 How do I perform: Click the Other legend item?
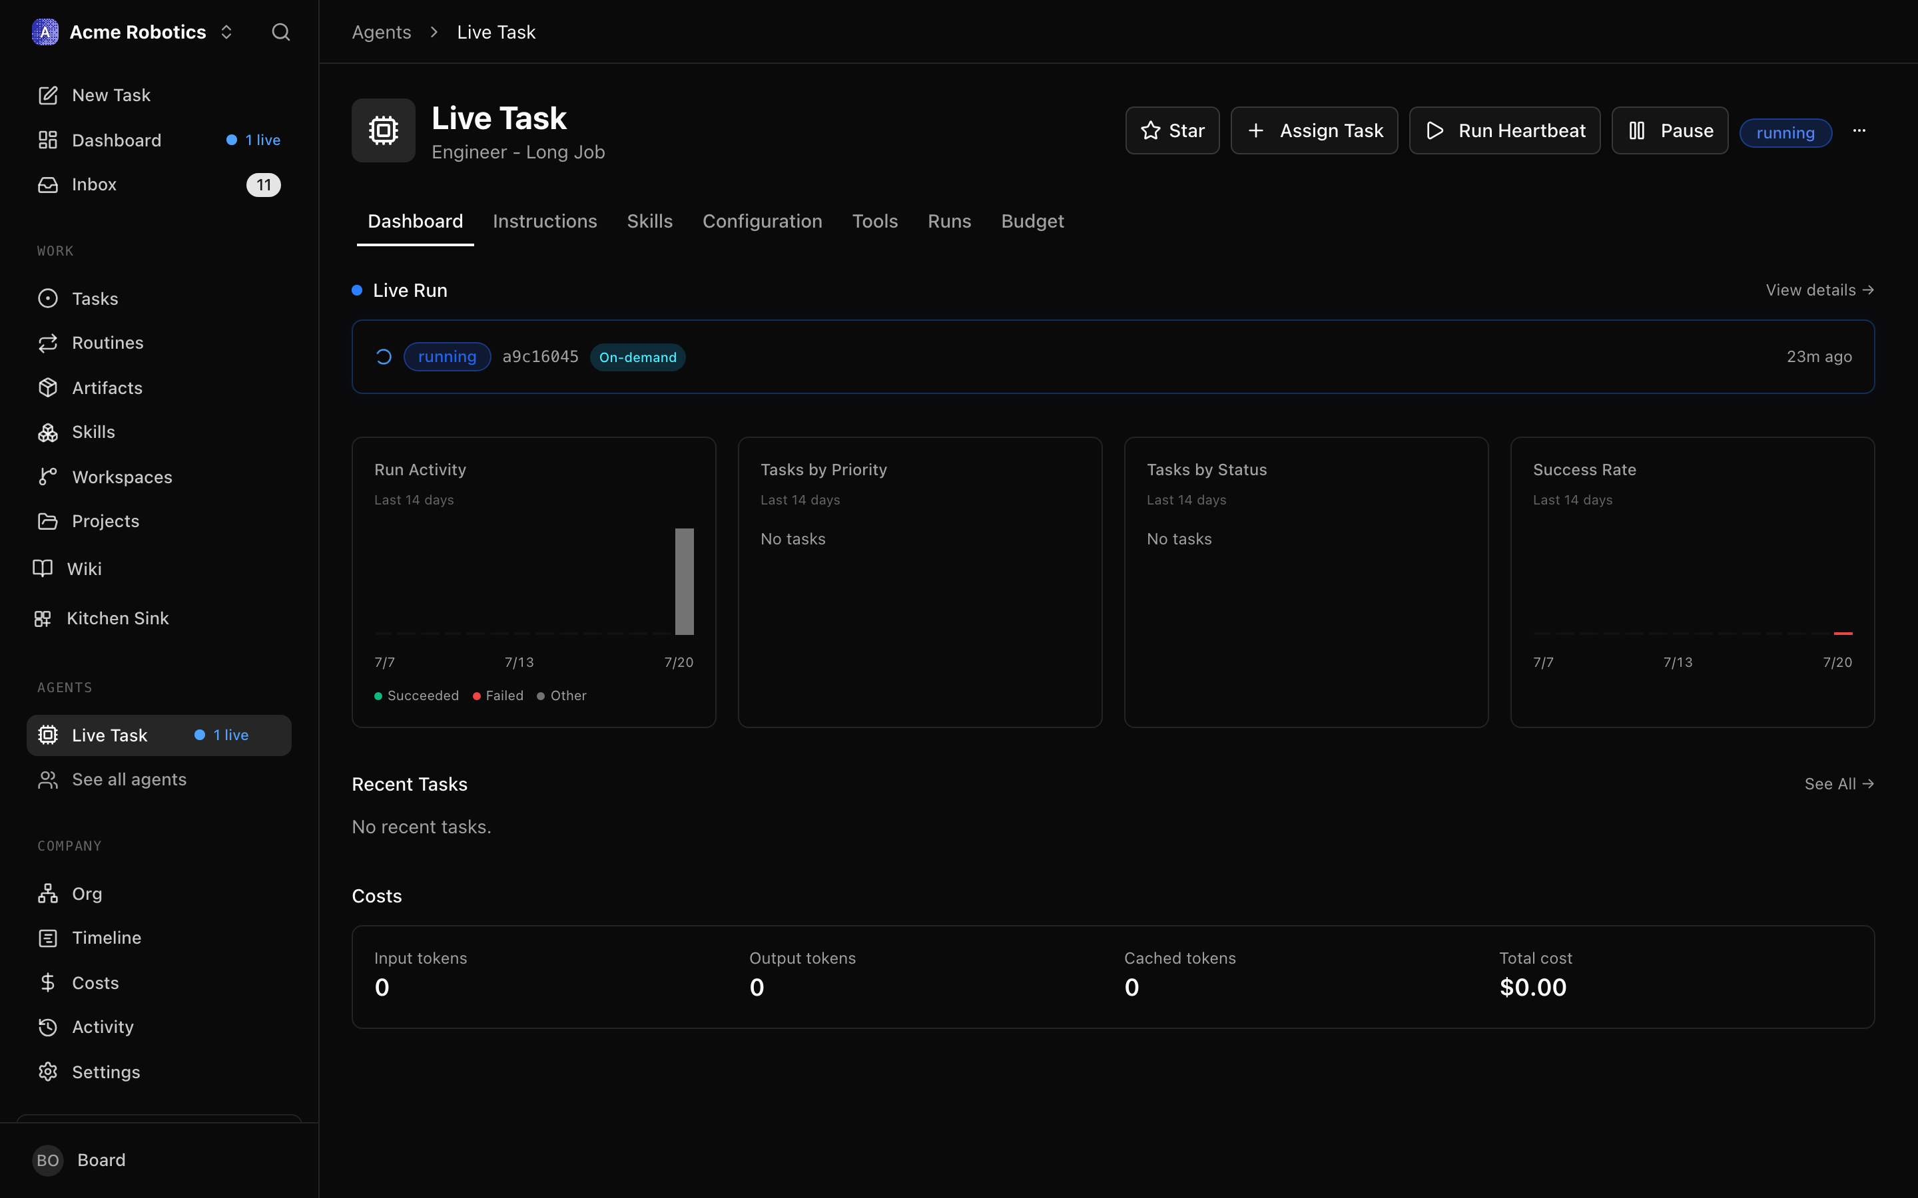point(562,696)
